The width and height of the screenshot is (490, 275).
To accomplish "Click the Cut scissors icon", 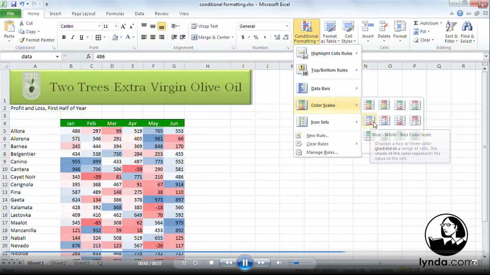I will [x=22, y=23].
